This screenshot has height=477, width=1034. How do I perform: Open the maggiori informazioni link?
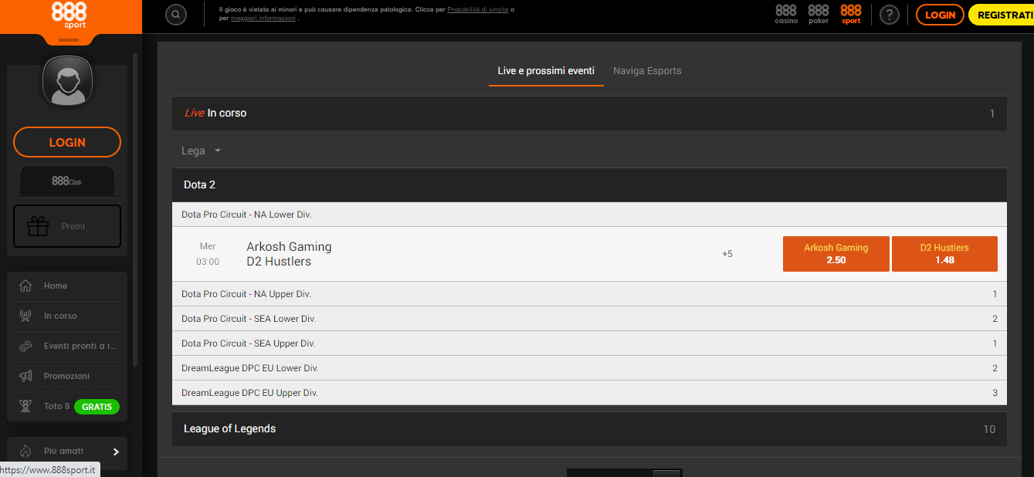pos(262,18)
